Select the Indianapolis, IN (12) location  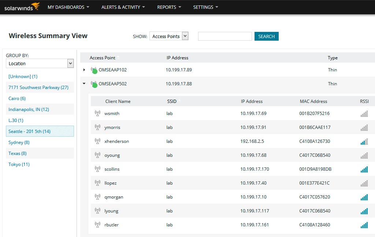[x=29, y=109]
